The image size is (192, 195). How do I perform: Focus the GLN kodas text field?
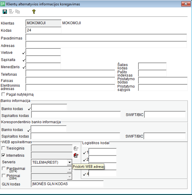pyautogui.click(x=67, y=184)
